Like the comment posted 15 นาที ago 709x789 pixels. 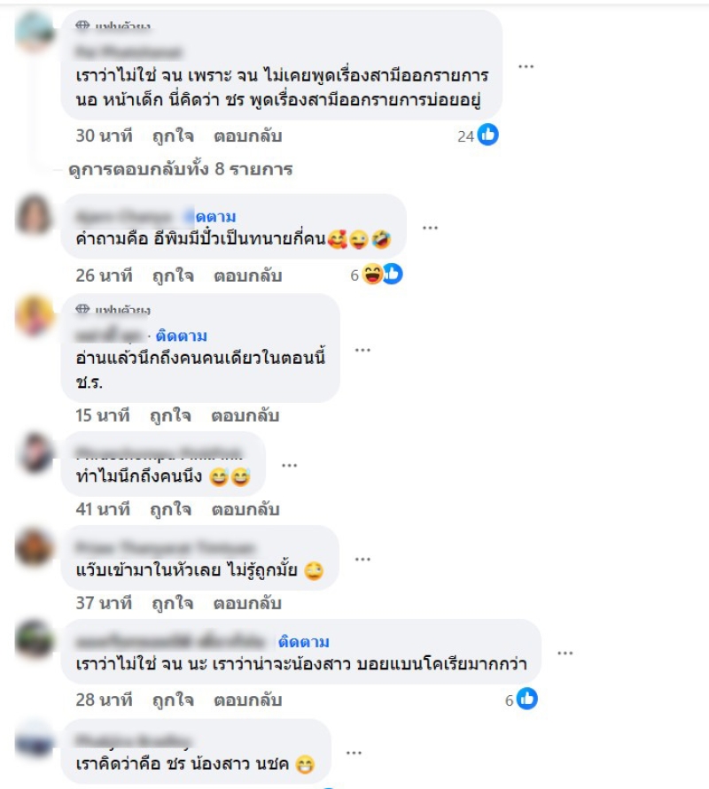170,415
